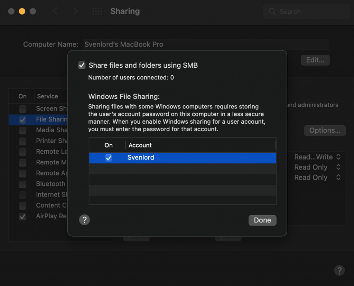
Task: Enable Screen Sharing
Action: [x=22, y=109]
